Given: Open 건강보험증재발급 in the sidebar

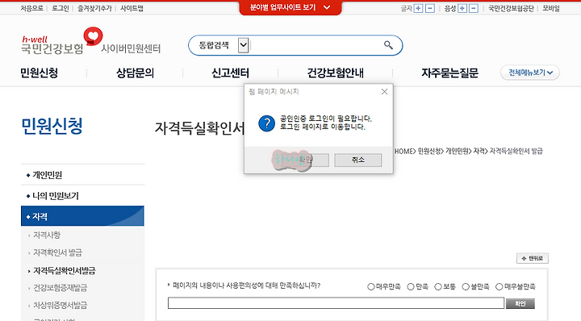Looking at the screenshot, I should click(60, 288).
